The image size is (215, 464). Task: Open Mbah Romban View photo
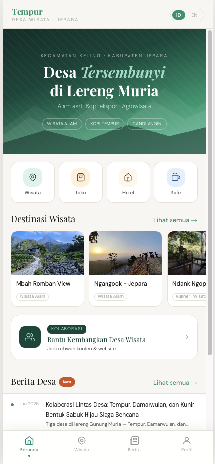point(47,253)
